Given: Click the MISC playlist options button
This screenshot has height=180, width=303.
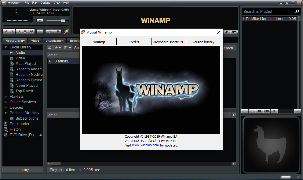Looking at the screenshot, I should click(267, 111).
